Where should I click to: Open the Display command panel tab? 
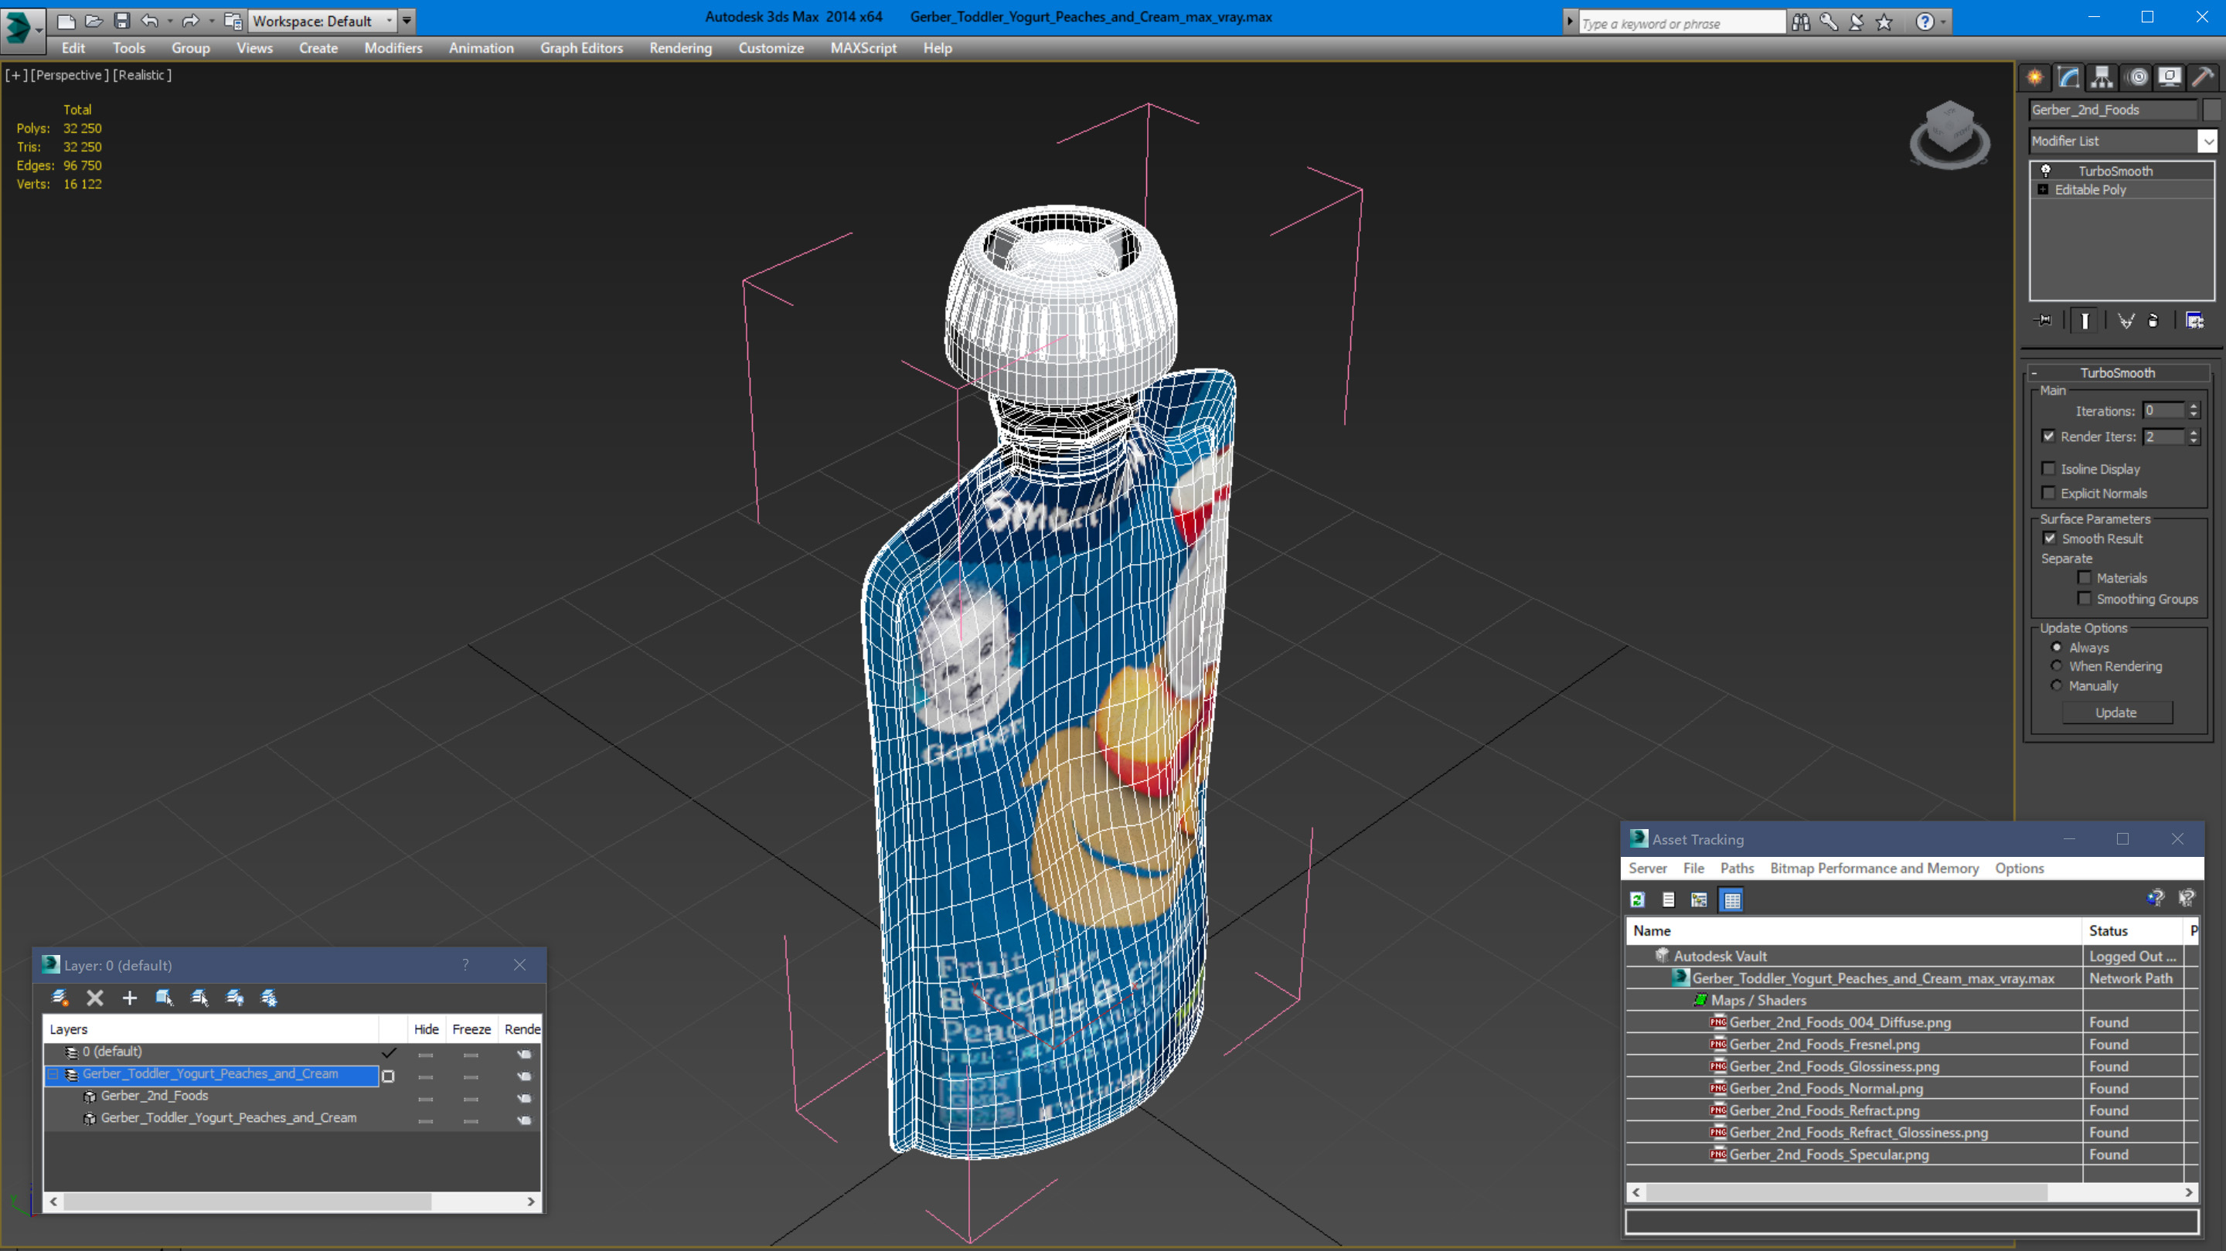point(2169,78)
